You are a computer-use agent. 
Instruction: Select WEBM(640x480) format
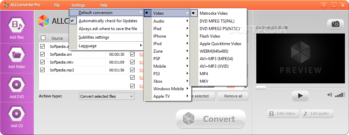(218, 51)
